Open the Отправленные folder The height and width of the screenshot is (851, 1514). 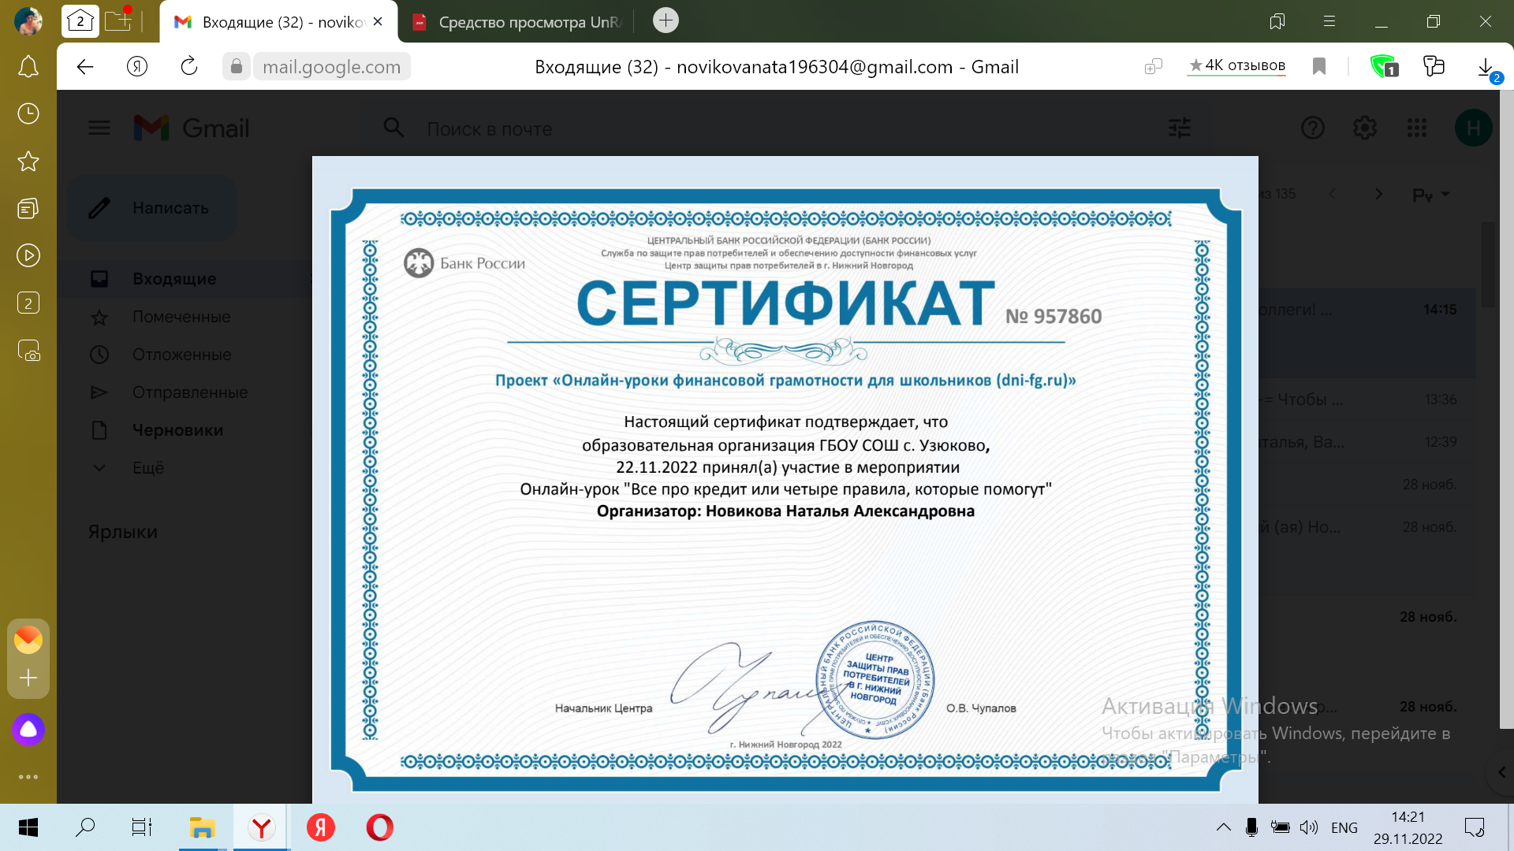pos(189,392)
